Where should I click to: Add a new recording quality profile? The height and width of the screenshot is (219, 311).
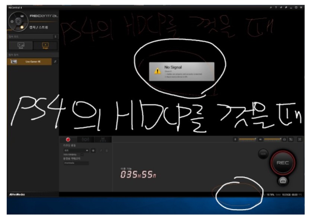(93, 150)
